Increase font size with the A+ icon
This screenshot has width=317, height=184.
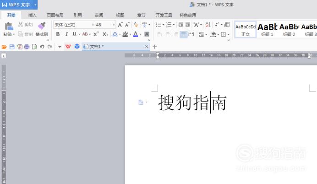pyautogui.click(x=120, y=25)
